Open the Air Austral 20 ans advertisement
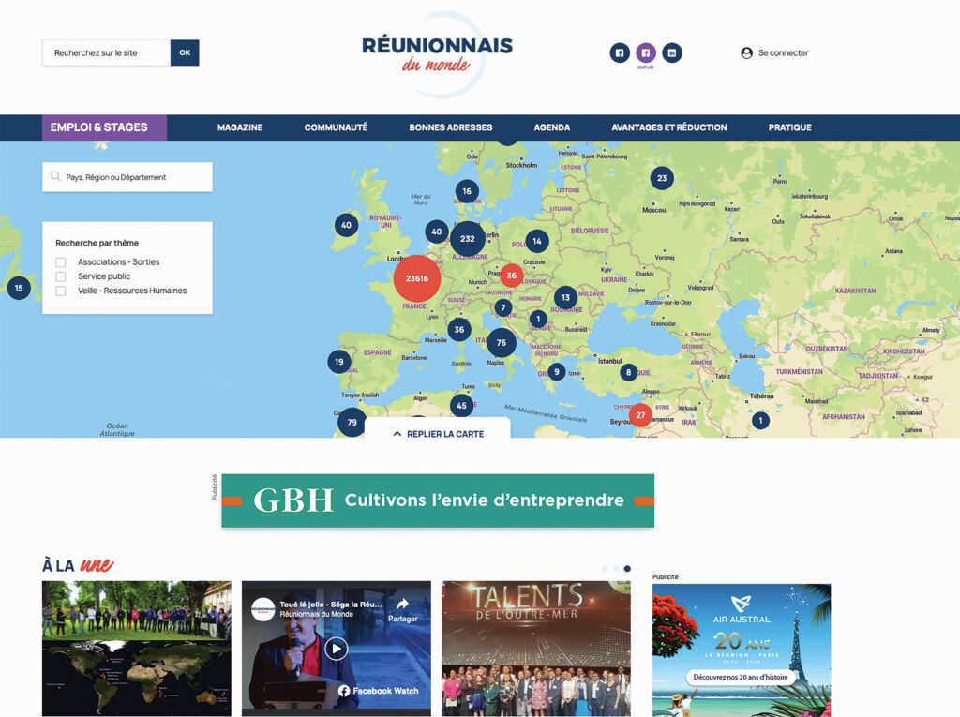This screenshot has width=960, height=717. point(742,650)
